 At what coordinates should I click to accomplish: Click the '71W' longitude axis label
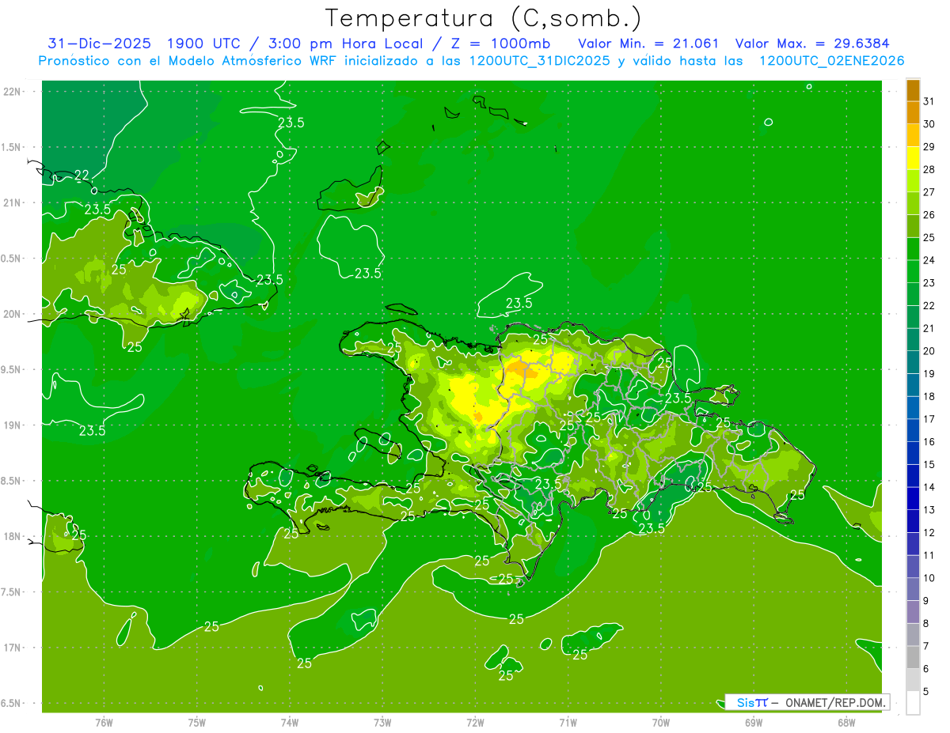[x=568, y=722]
